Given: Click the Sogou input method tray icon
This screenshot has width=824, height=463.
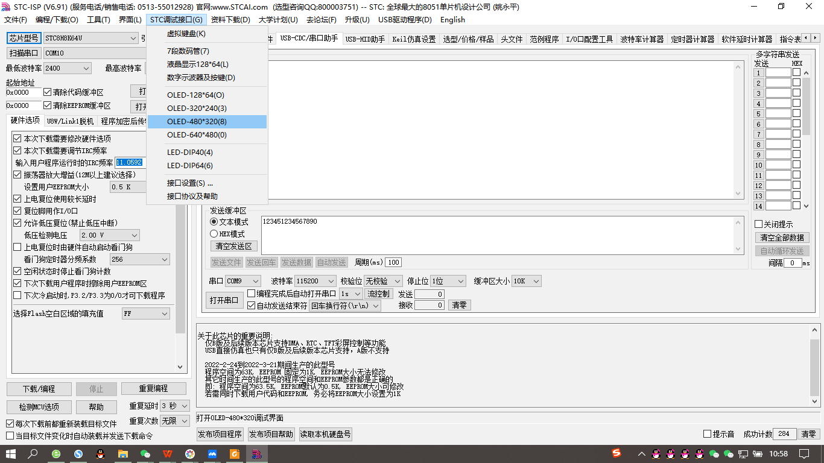Looking at the screenshot, I should [616, 453].
